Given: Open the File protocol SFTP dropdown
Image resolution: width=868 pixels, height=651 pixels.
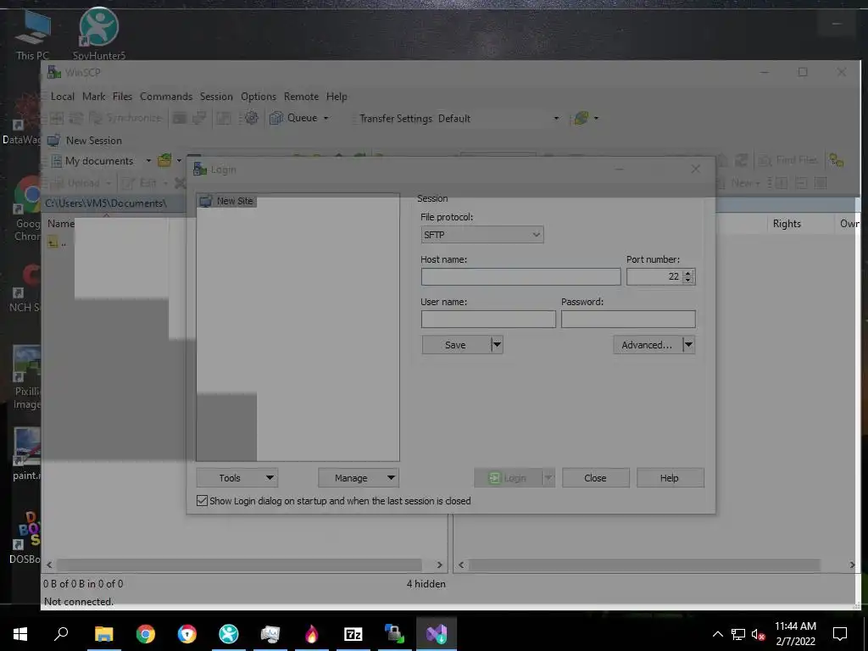Looking at the screenshot, I should (x=482, y=235).
